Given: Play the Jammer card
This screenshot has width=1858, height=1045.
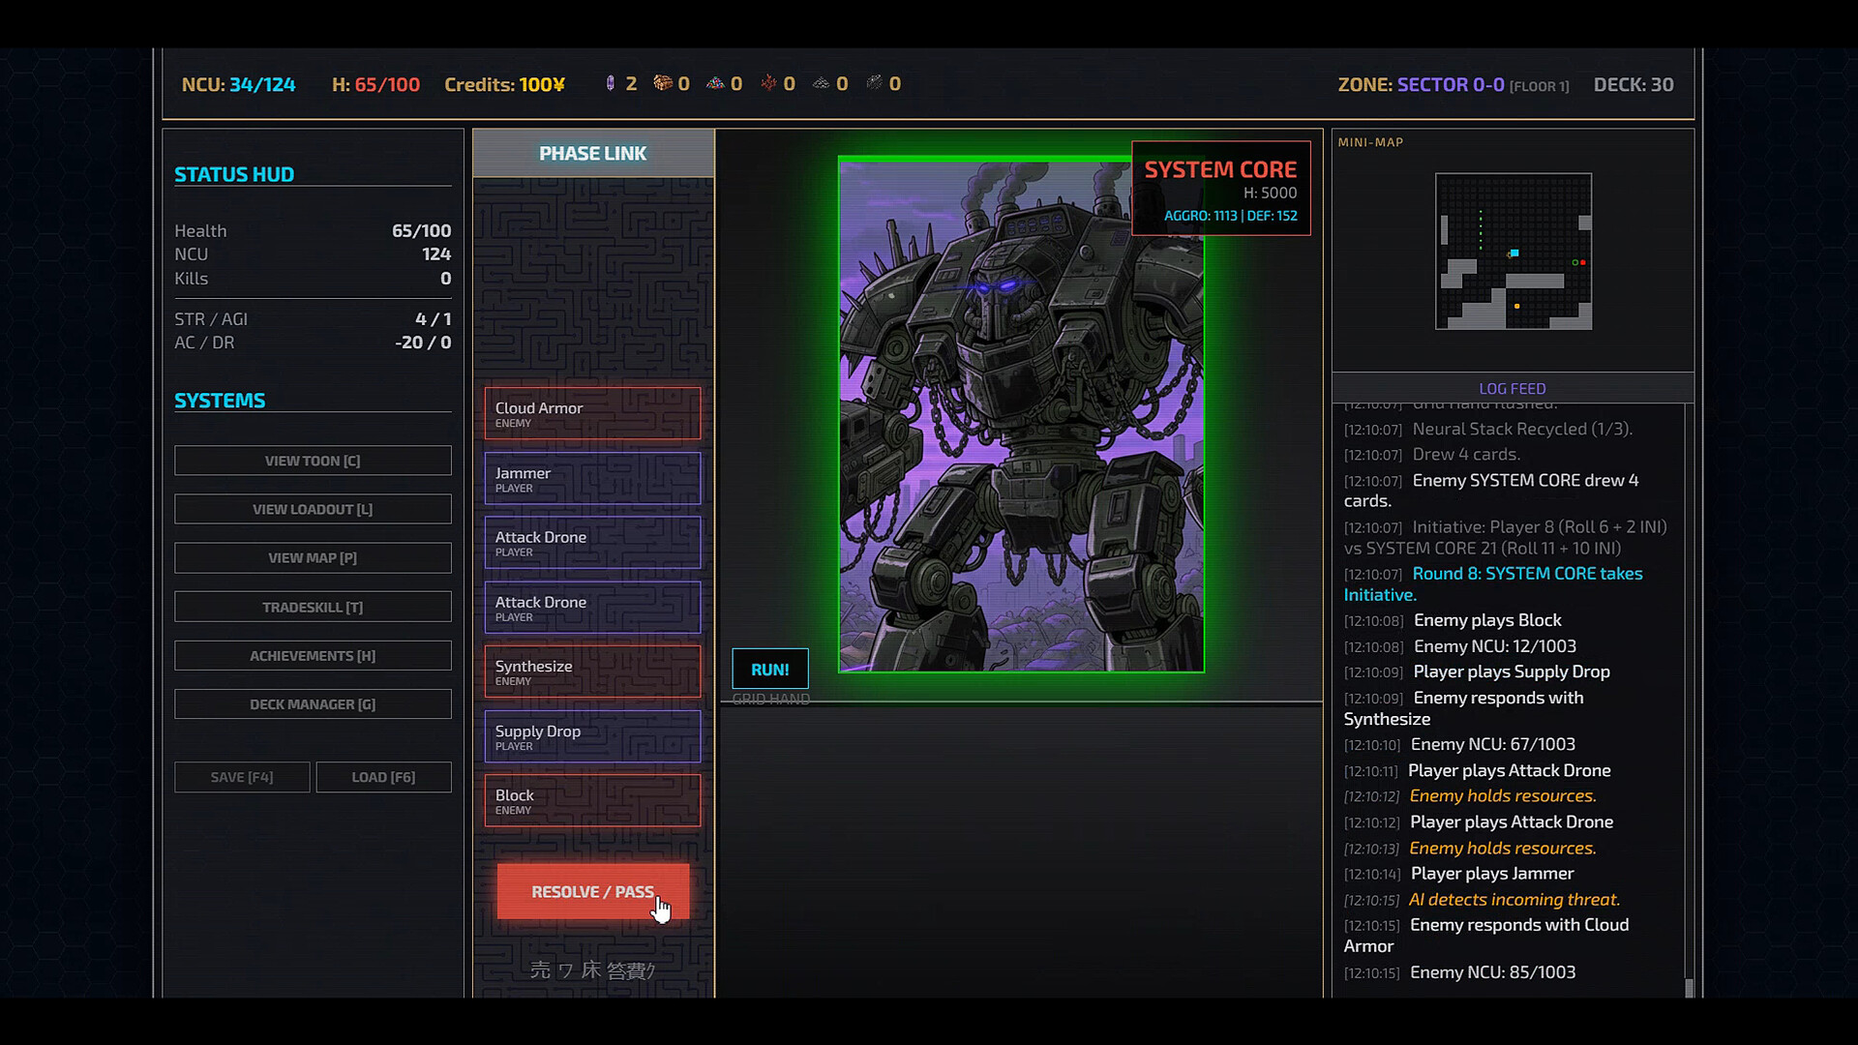Looking at the screenshot, I should click(x=592, y=478).
